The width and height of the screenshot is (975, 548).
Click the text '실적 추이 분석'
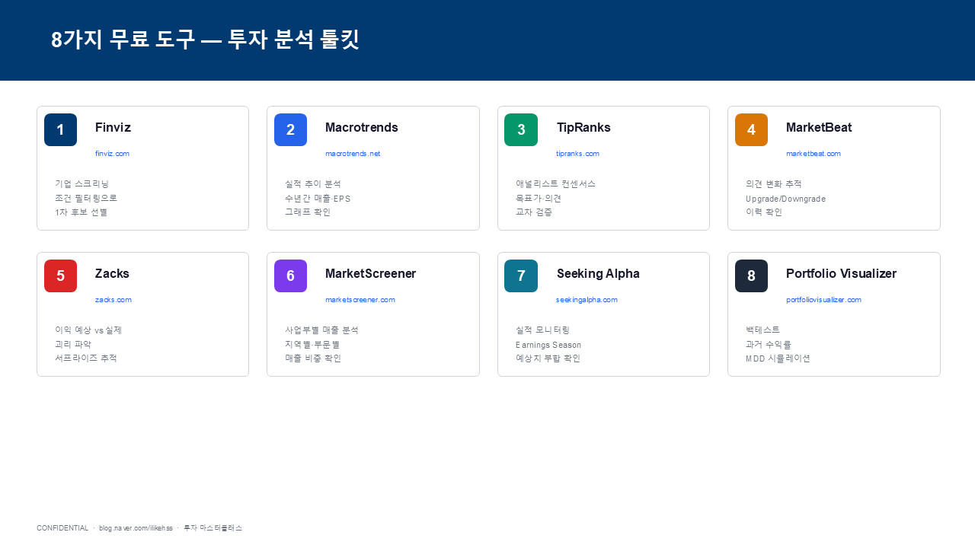[313, 184]
